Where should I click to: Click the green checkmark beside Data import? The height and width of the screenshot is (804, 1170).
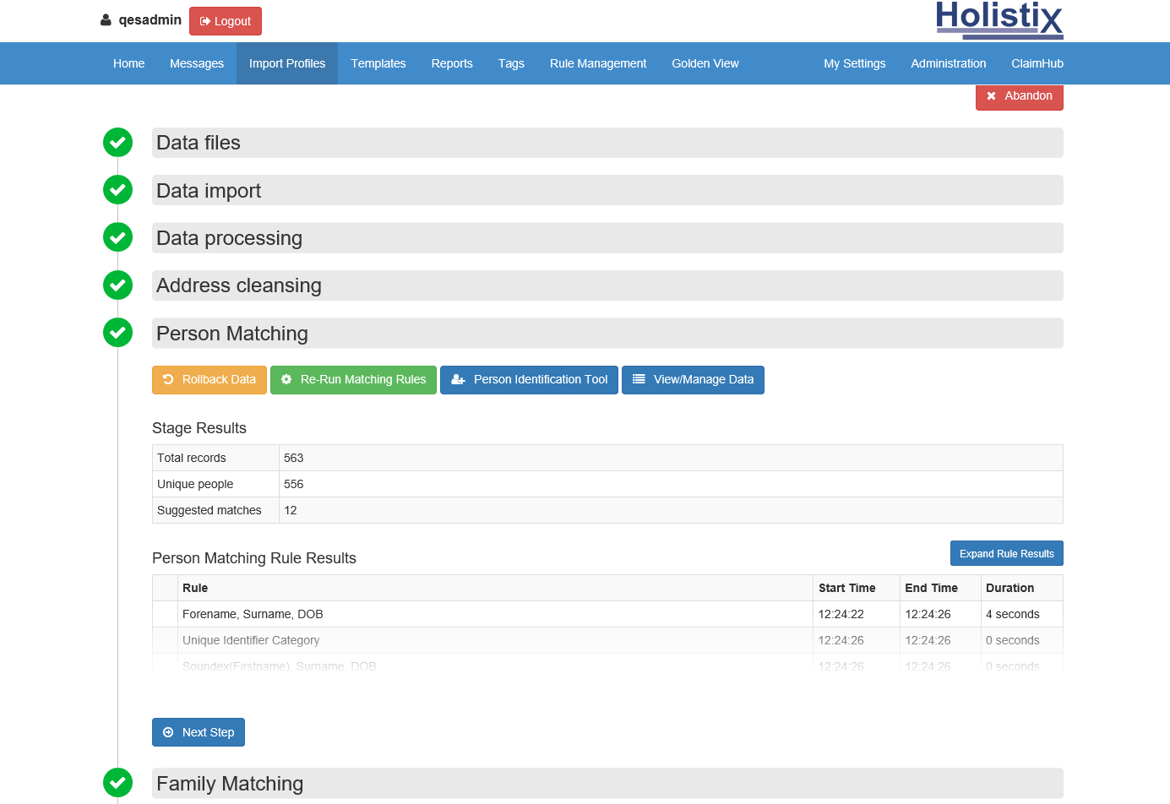click(x=118, y=190)
